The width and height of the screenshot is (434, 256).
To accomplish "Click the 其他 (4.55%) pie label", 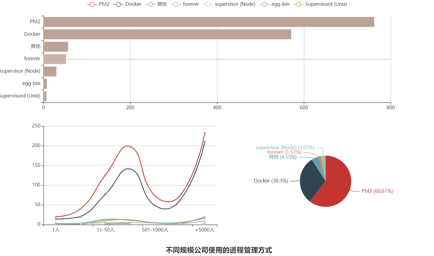I will pos(283,157).
